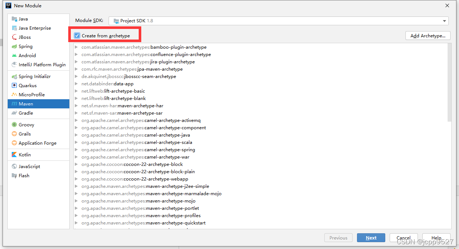Expand lift-archetype-basic node
Viewport: 459px width, 249px height.
click(x=76, y=91)
